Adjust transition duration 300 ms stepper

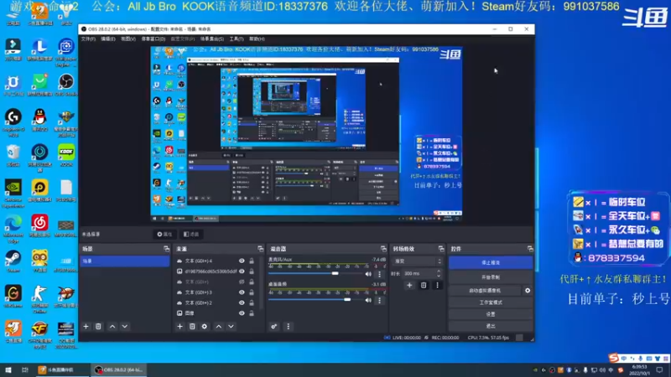(438, 274)
